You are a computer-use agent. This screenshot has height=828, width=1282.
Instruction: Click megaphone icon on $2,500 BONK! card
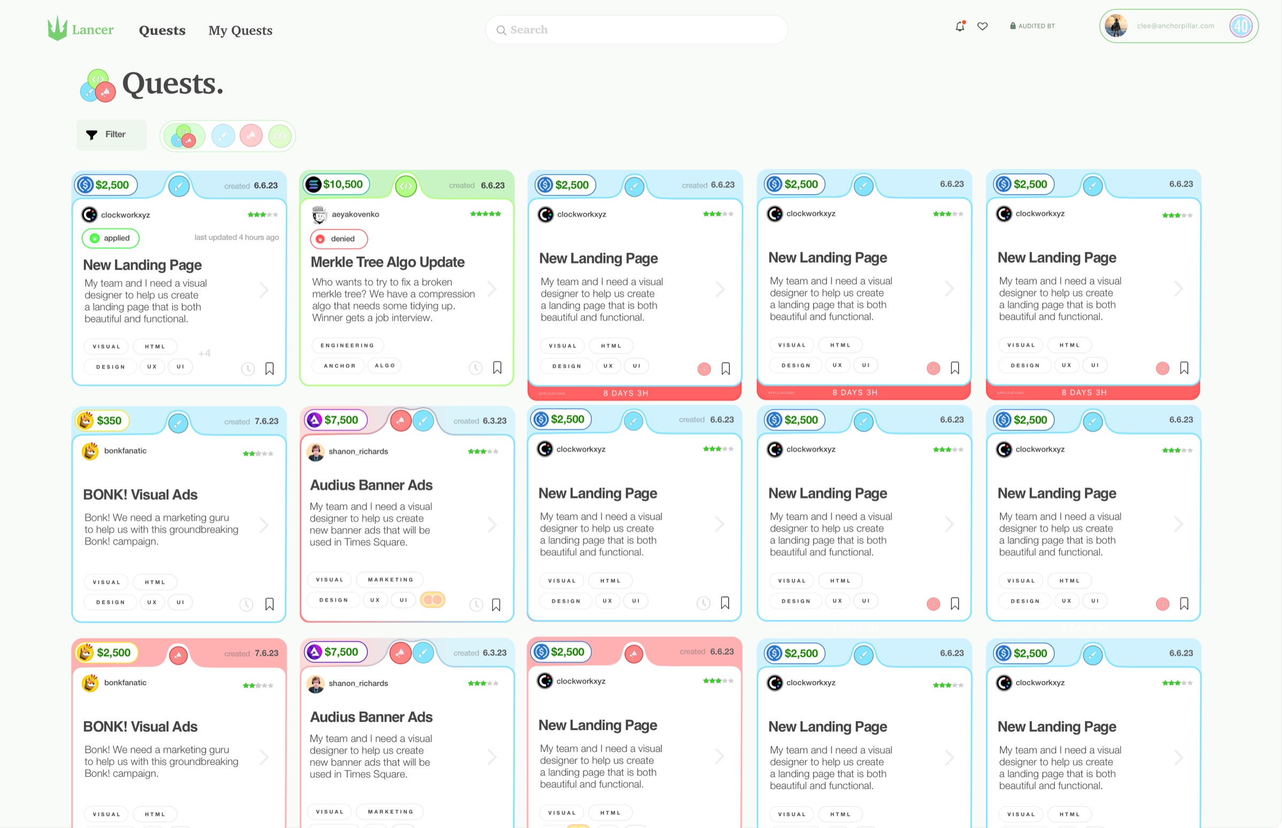178,655
